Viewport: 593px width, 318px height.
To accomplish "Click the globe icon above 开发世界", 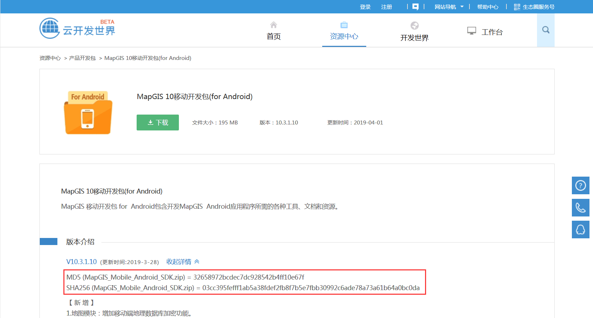I will point(414,25).
